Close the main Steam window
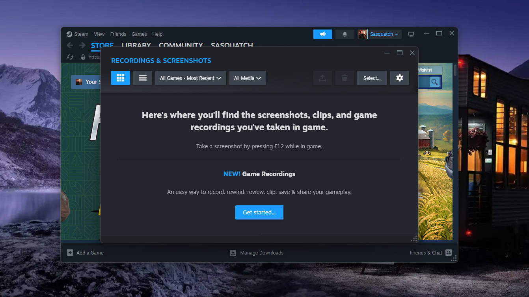The image size is (529, 297). [452, 33]
